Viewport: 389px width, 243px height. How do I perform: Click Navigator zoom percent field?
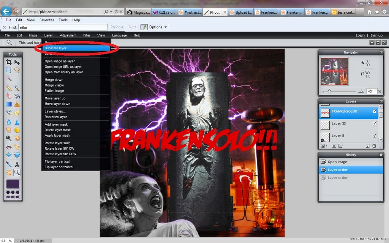[372, 92]
